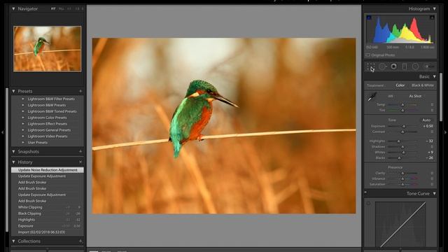Activate tone curve targeted adjustment tool

[368, 204]
